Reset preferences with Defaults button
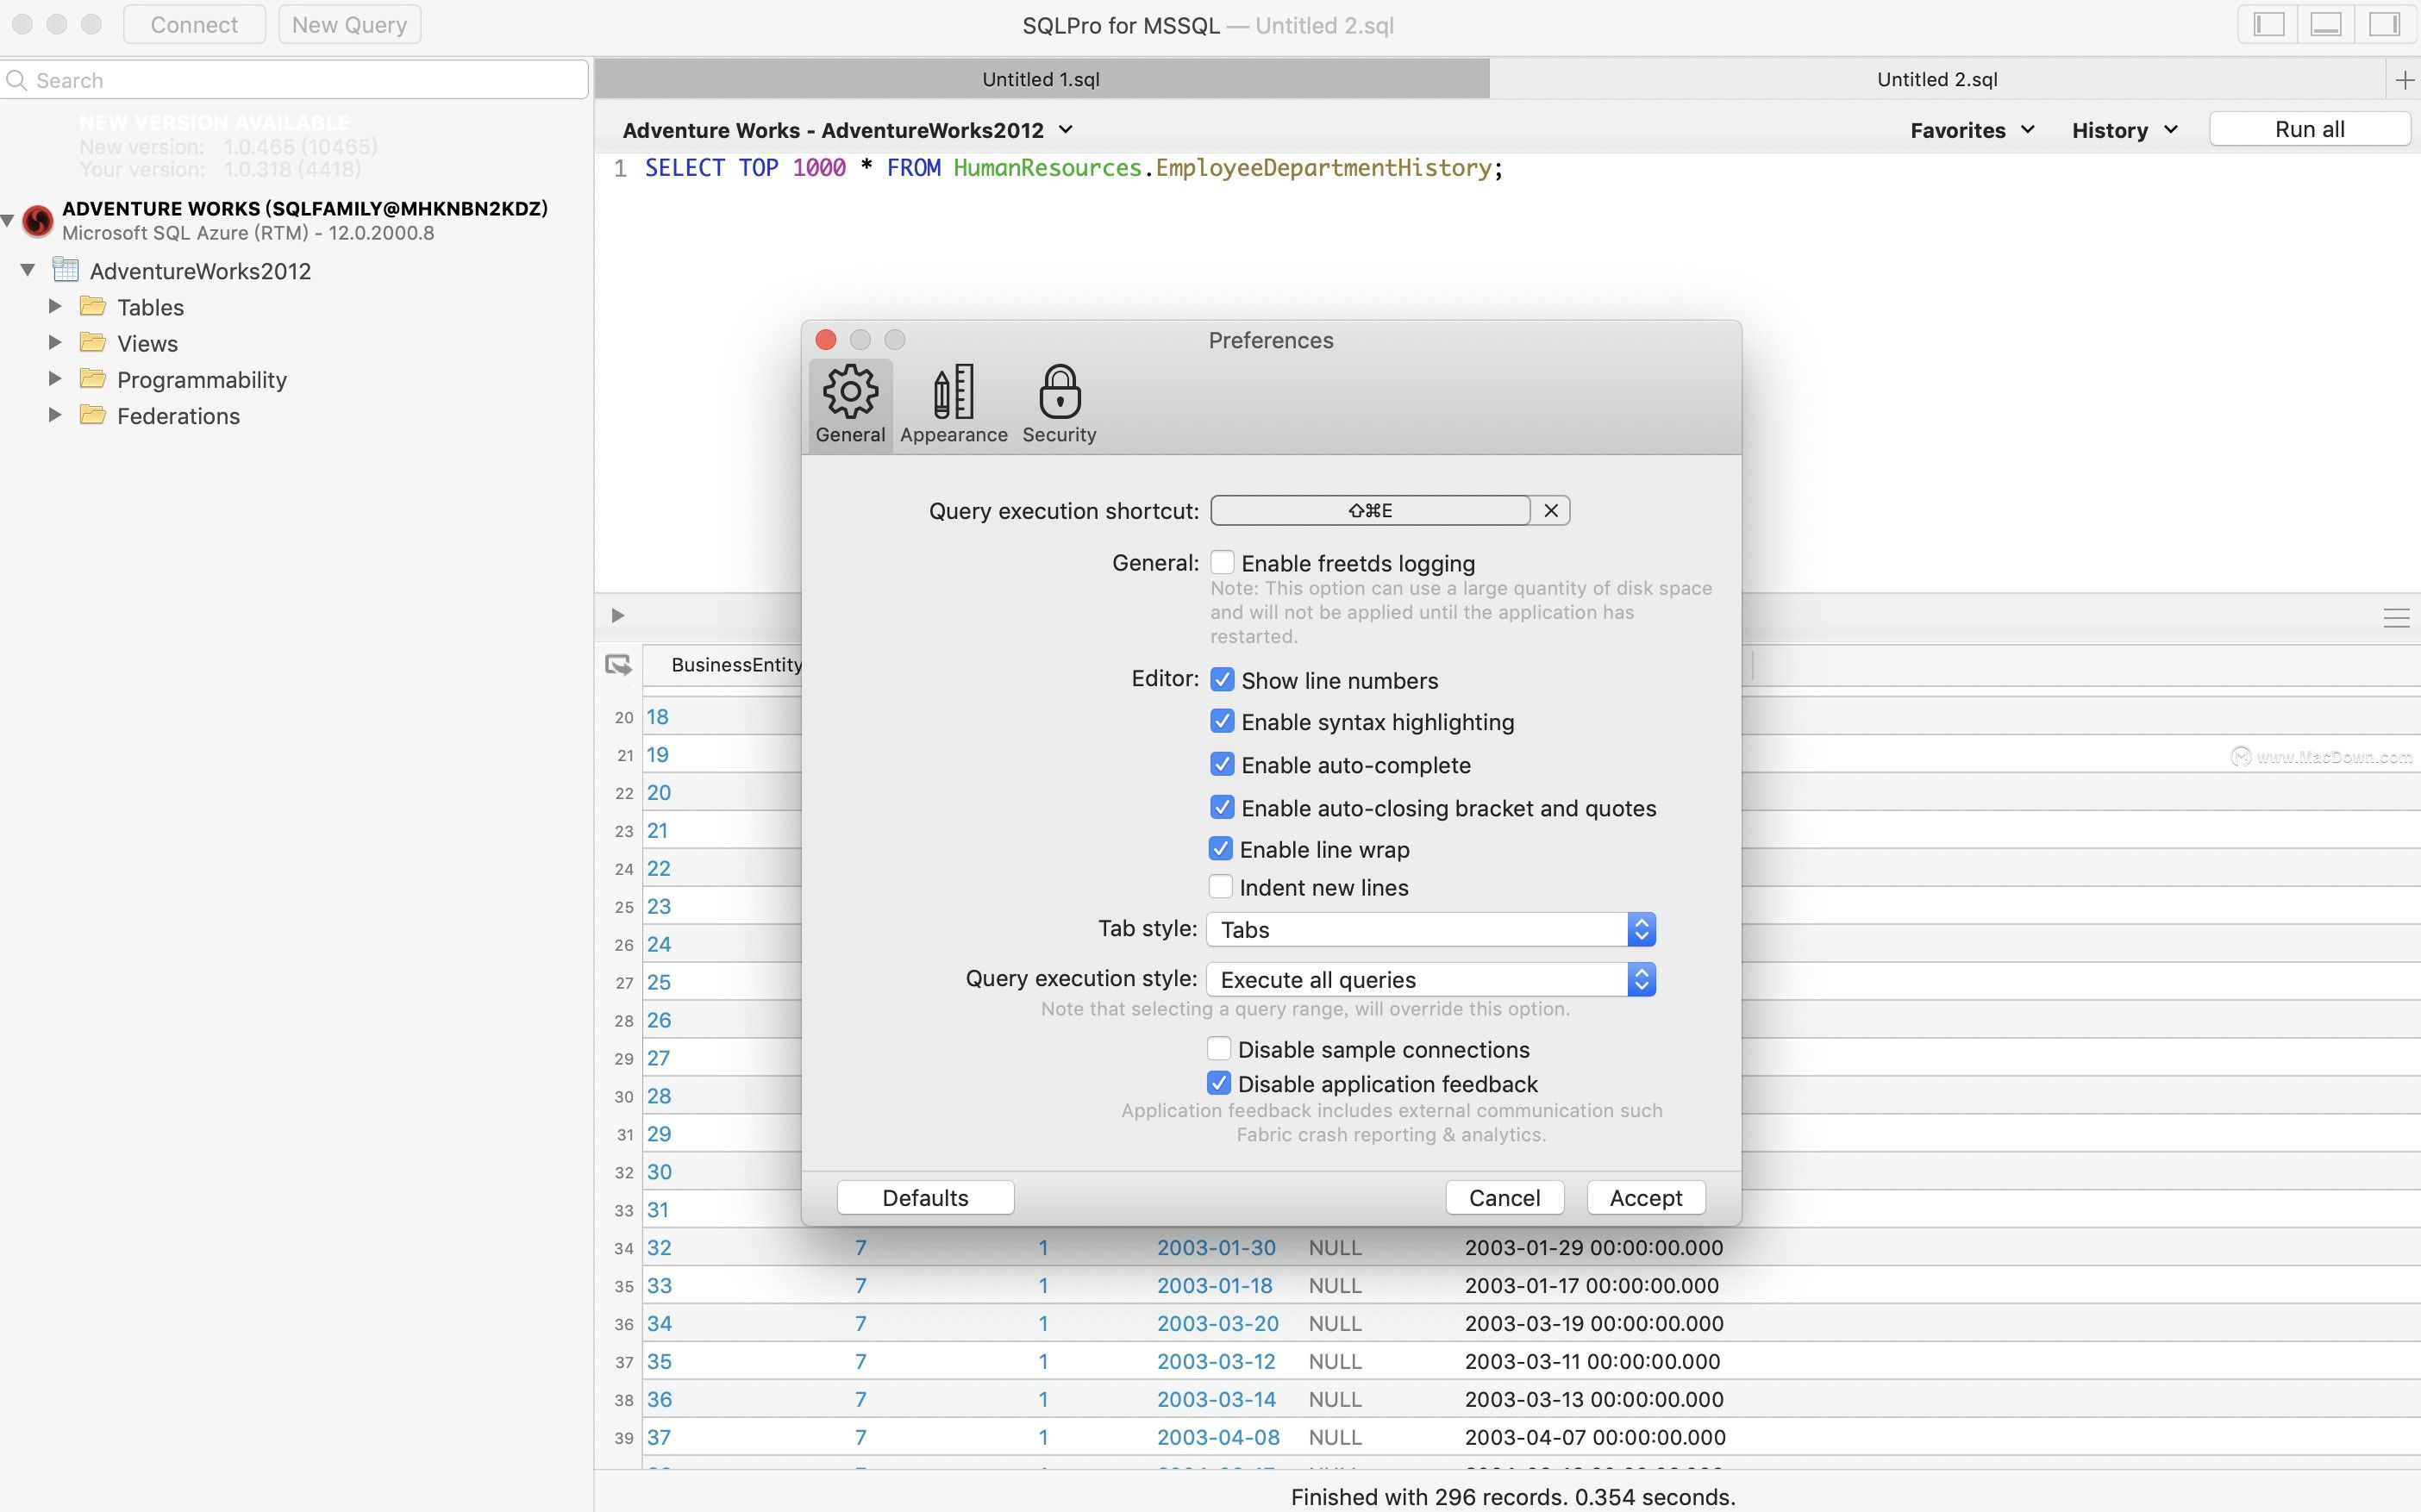This screenshot has height=1512, width=2421. (x=925, y=1197)
